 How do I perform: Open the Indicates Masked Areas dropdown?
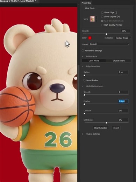[x=123, y=38]
